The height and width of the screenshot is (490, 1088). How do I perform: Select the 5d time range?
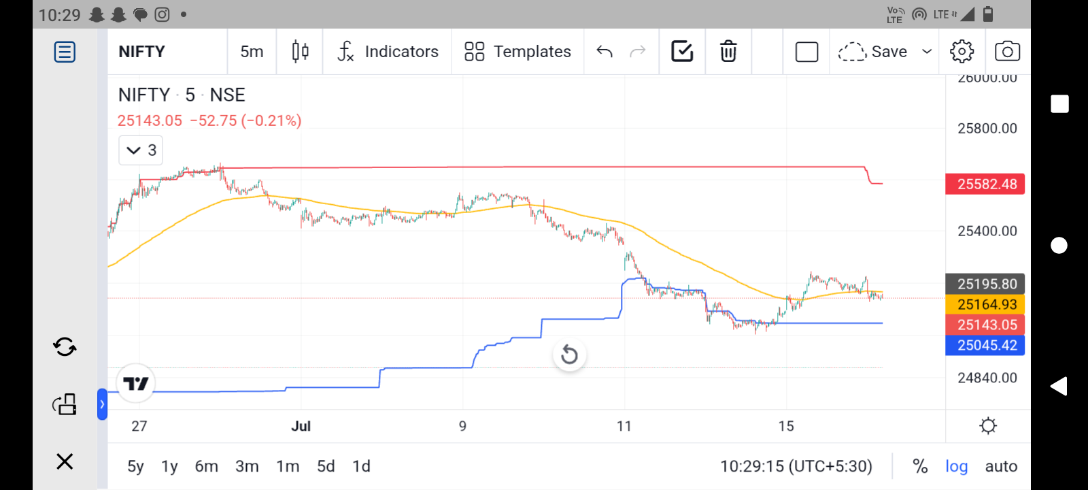coord(326,466)
